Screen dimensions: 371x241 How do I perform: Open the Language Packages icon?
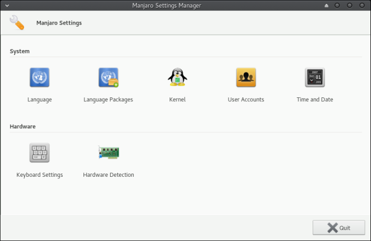(109, 77)
